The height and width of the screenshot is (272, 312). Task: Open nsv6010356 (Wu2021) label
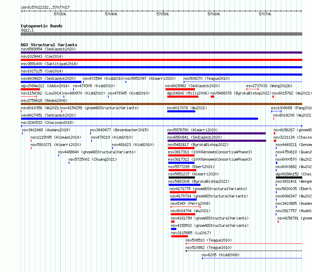tap(41, 108)
